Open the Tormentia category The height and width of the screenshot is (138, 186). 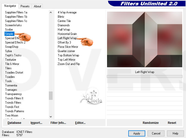(x=11, y=85)
